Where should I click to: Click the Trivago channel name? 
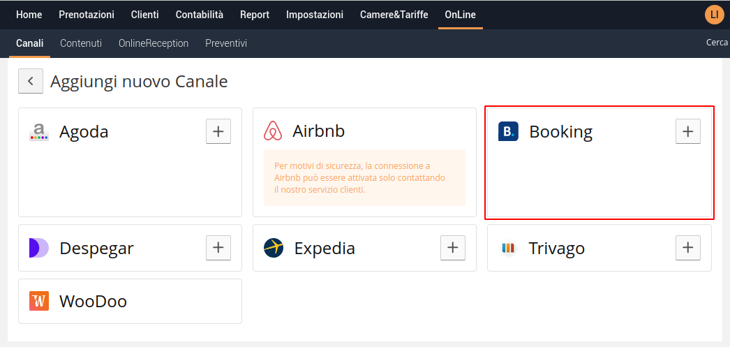[556, 249]
